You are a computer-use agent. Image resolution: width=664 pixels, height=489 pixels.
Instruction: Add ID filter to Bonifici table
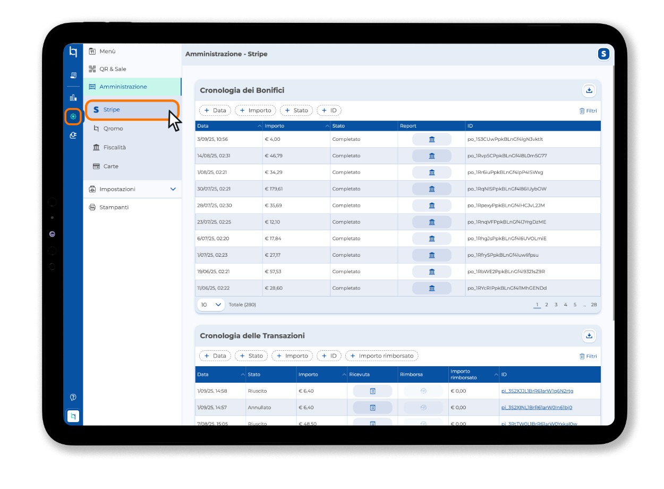coord(329,111)
